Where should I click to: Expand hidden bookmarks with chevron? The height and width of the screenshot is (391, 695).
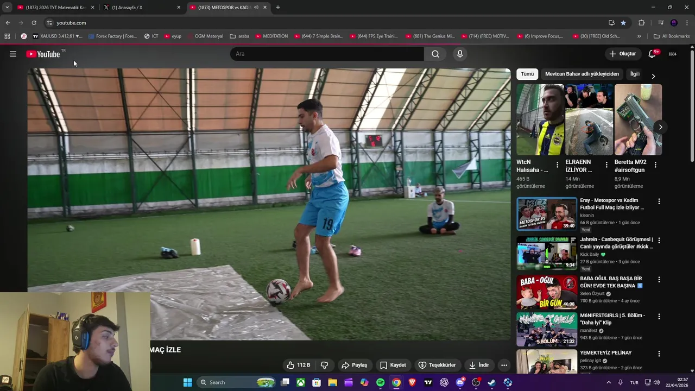pos(639,36)
